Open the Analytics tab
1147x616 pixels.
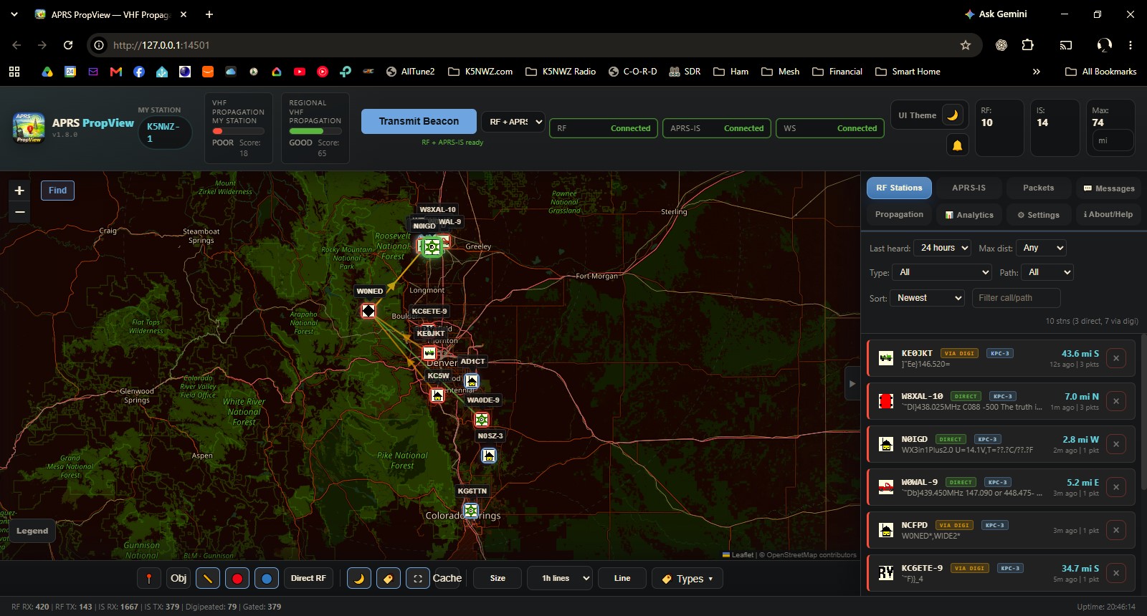click(969, 215)
